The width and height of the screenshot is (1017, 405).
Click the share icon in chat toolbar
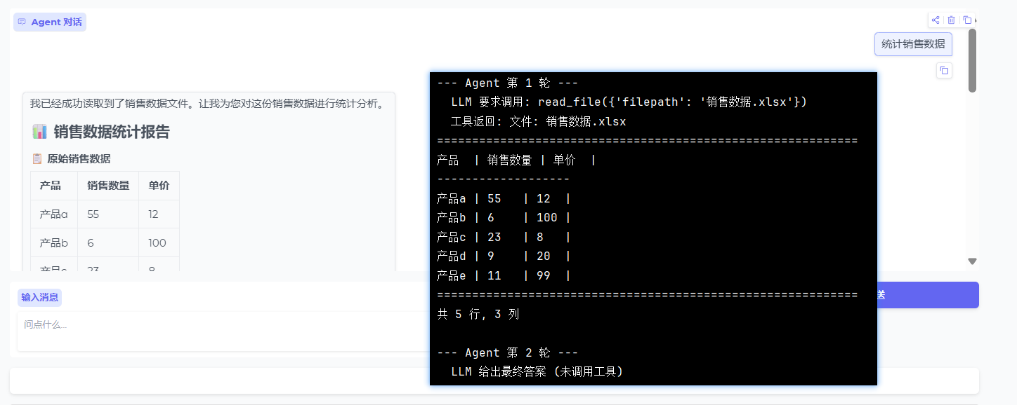(936, 20)
